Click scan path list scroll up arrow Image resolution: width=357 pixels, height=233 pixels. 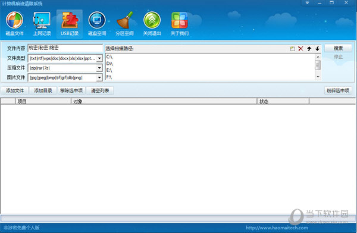(318, 56)
